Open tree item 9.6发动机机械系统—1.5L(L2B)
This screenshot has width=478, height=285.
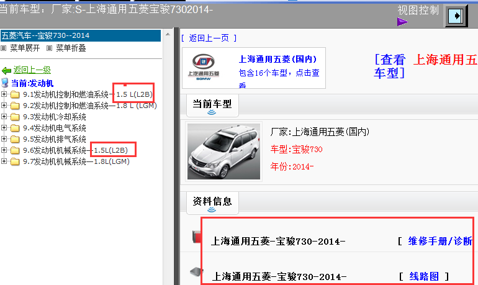click(75, 150)
